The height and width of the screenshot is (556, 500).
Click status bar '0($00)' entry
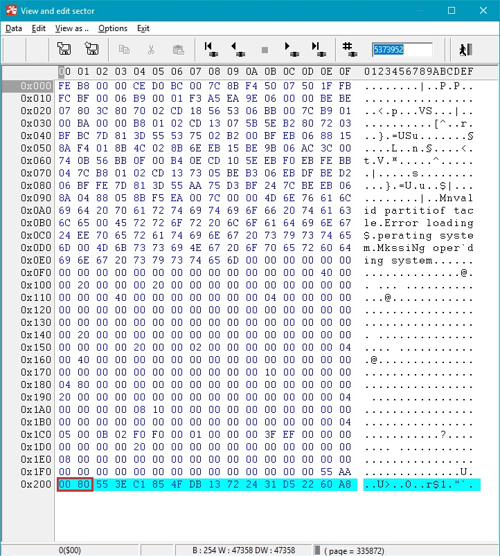pos(70,550)
